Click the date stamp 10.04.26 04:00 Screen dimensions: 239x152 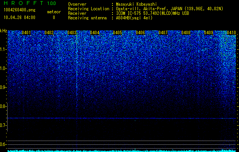(x=19, y=17)
